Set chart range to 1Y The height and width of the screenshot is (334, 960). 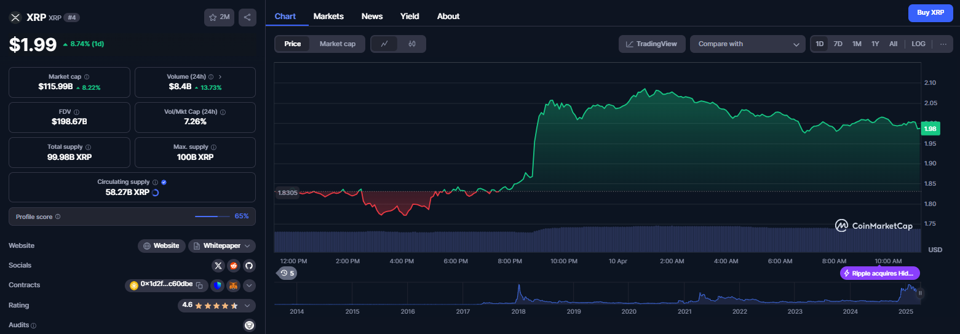[875, 44]
